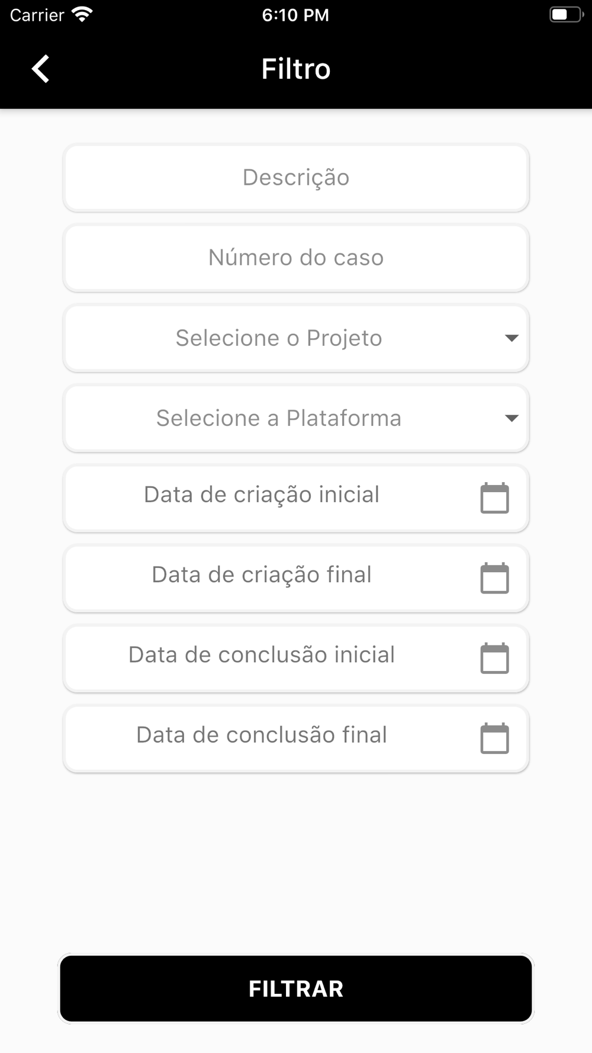The image size is (592, 1053).
Task: Expand the Plataforma dropdown arrow
Action: [x=511, y=418]
